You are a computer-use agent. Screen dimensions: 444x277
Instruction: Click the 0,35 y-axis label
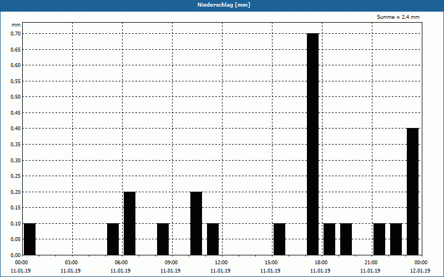pos(16,145)
